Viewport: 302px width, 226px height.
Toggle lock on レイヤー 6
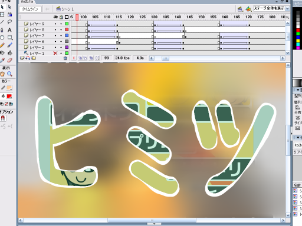(61, 41)
